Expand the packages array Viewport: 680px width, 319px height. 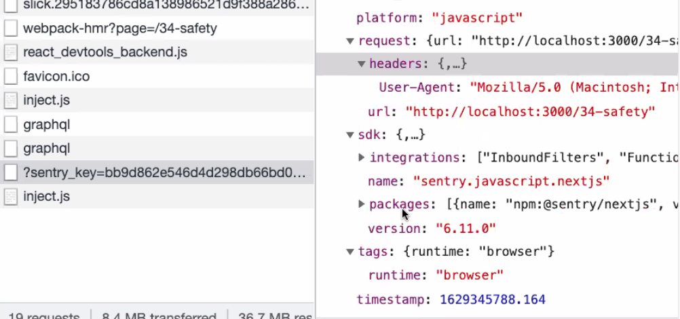pos(362,204)
